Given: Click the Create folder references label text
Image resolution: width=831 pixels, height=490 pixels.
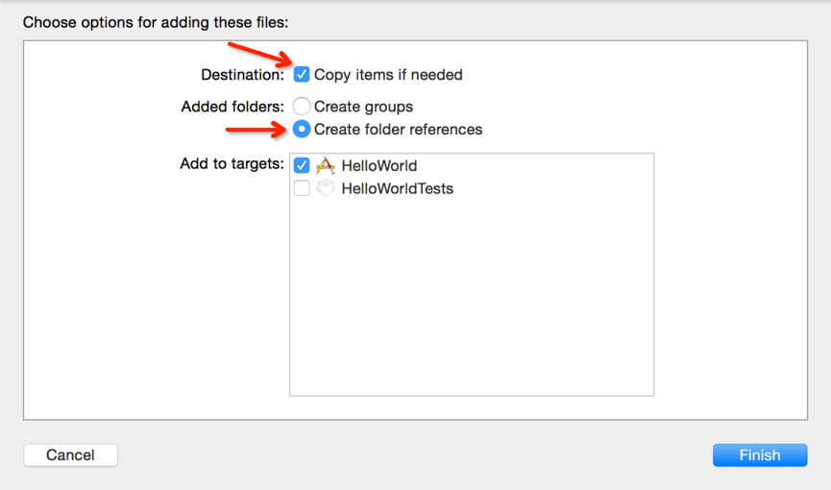Looking at the screenshot, I should point(398,130).
